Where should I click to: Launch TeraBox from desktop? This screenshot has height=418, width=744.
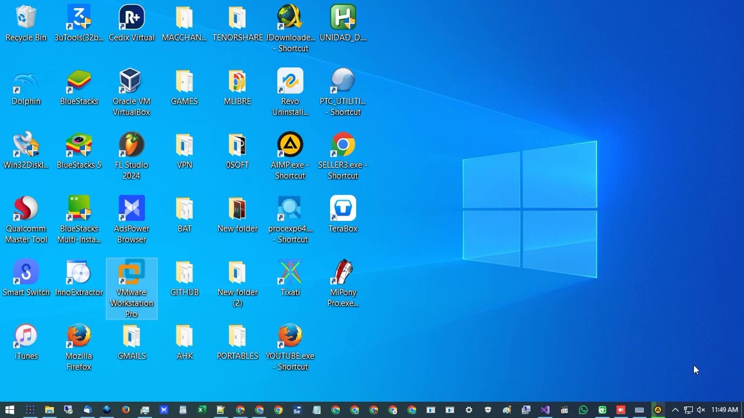343,215
